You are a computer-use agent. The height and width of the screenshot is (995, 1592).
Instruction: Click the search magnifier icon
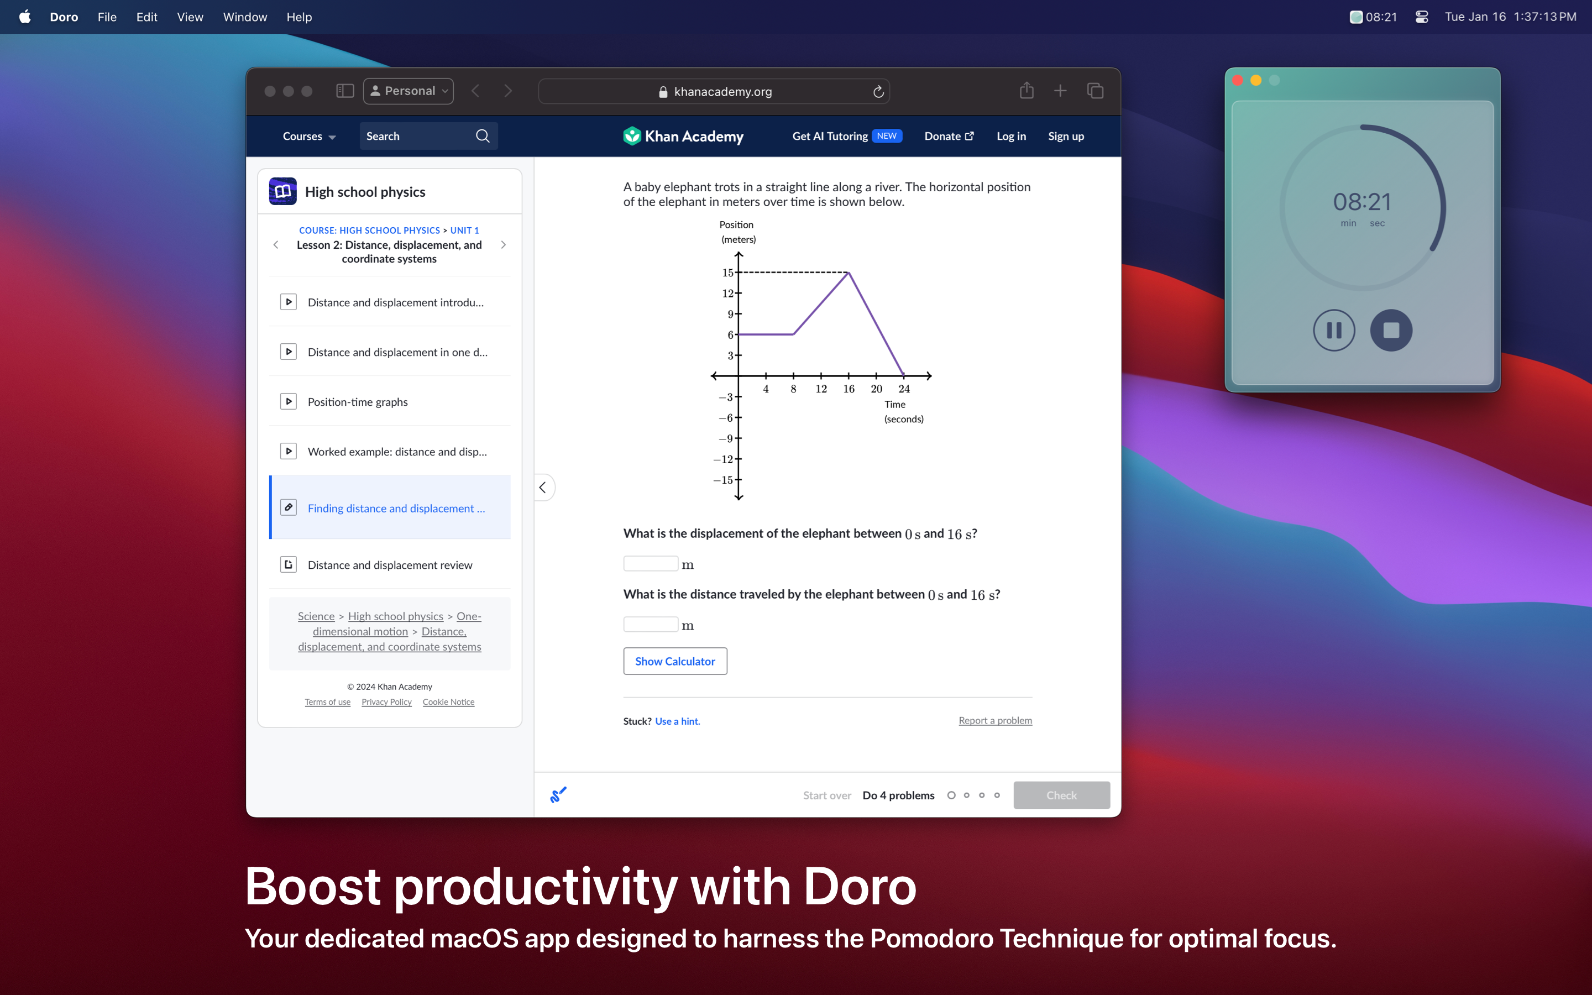482,136
